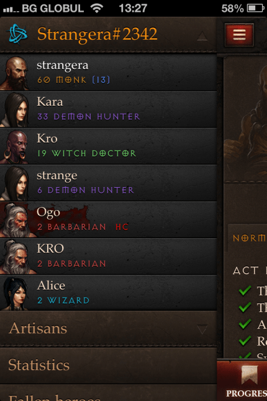Tap Ogo's hardcore Barbarian portrait
267x401 pixels.
pos(16,220)
